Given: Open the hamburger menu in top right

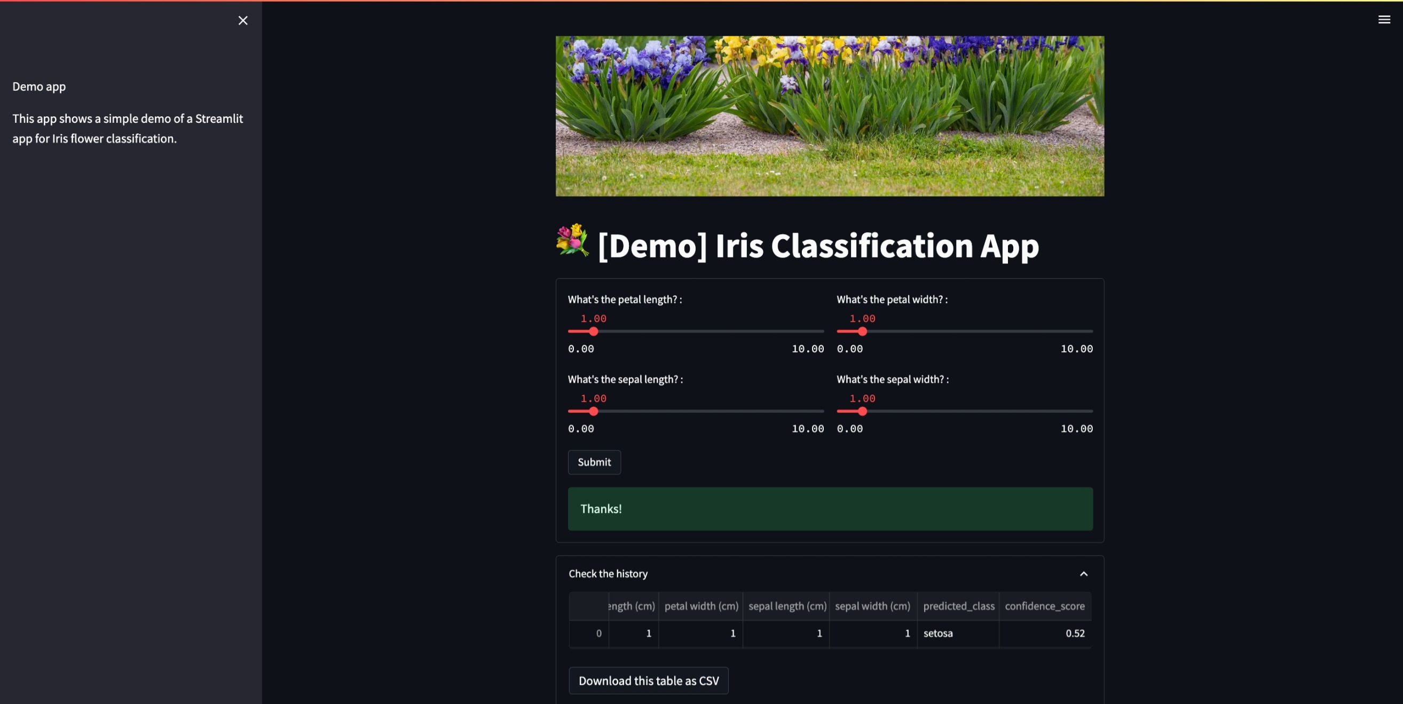Looking at the screenshot, I should (x=1384, y=19).
